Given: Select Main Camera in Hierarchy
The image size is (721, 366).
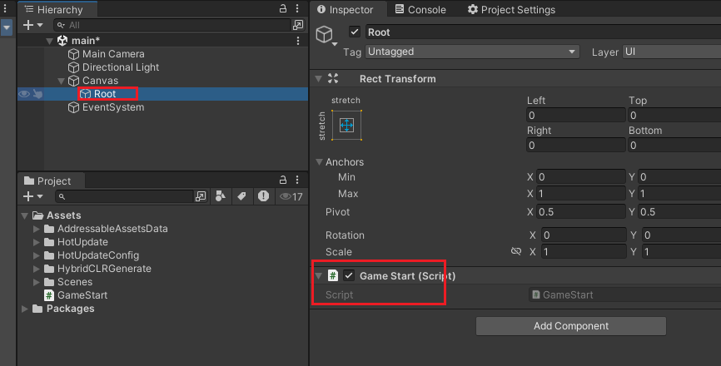Looking at the screenshot, I should 113,54.
